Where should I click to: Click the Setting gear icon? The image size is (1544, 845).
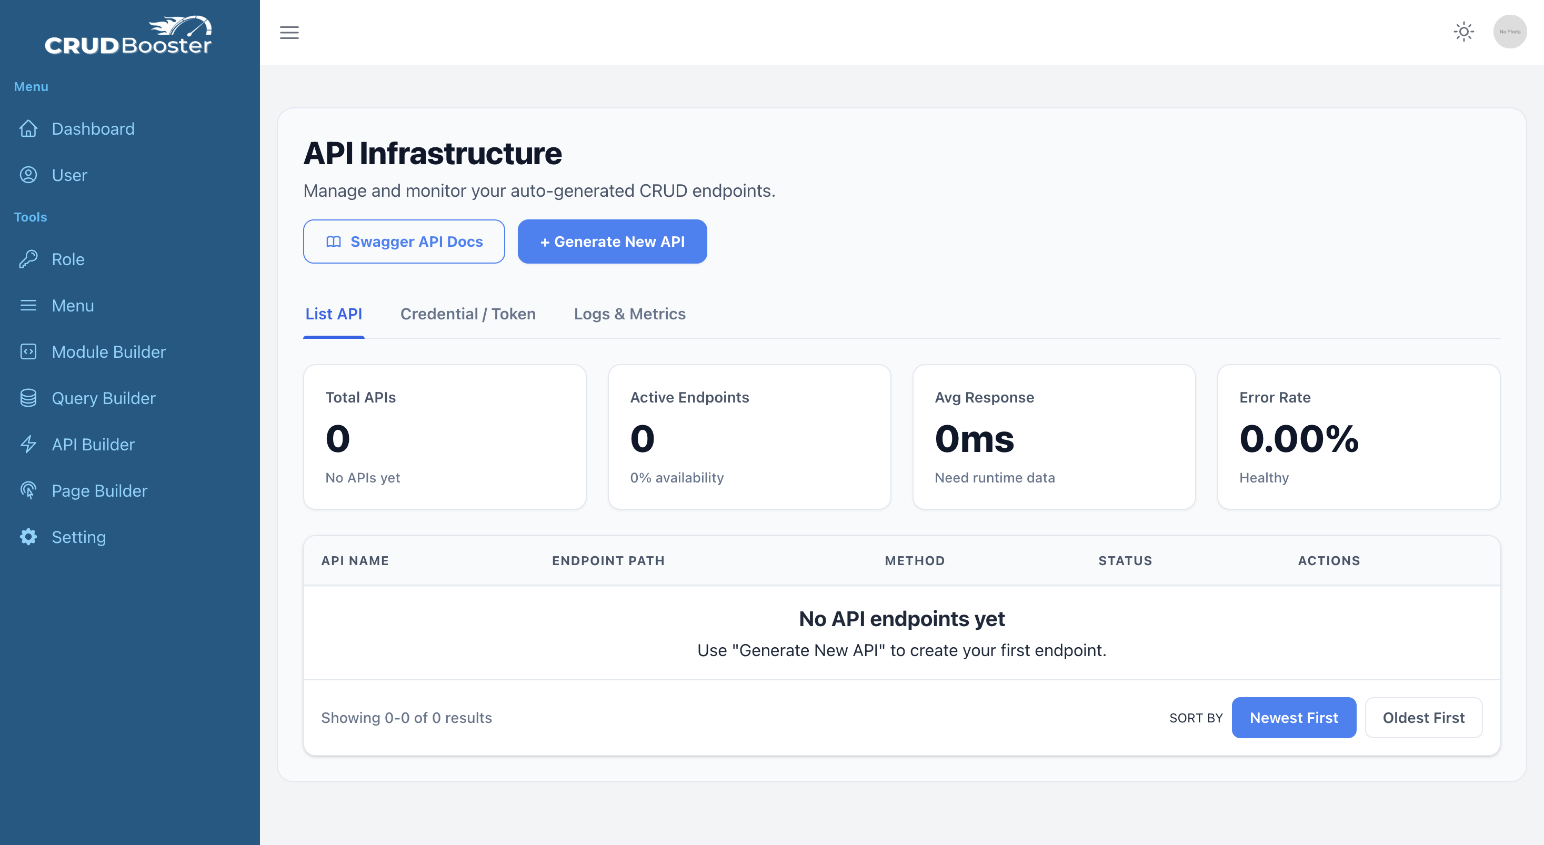(28, 537)
